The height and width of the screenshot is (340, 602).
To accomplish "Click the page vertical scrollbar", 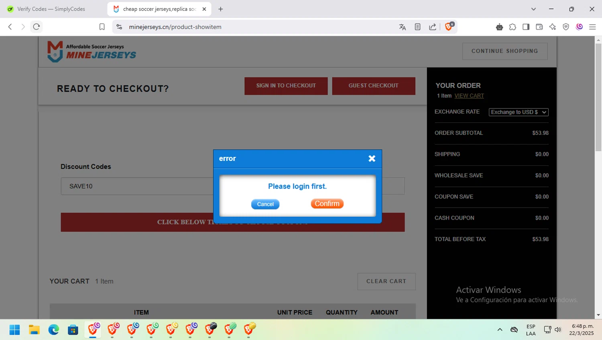I will (598, 97).
